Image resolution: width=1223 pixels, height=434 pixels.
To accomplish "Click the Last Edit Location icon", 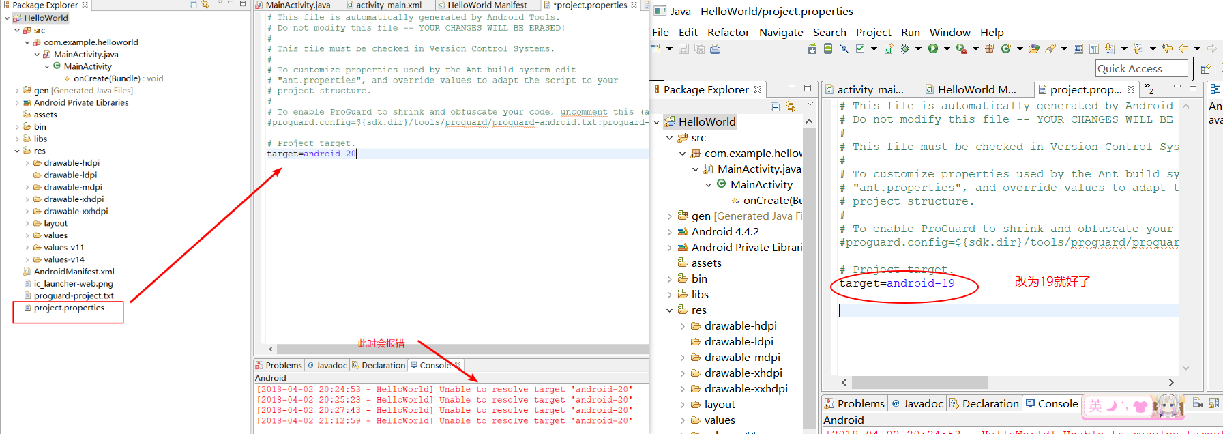I will click(x=1167, y=48).
